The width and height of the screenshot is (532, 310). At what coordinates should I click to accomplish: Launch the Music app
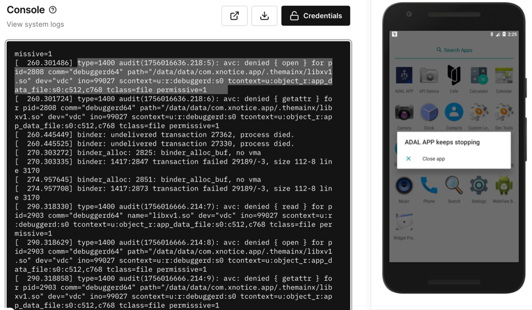[x=404, y=186]
